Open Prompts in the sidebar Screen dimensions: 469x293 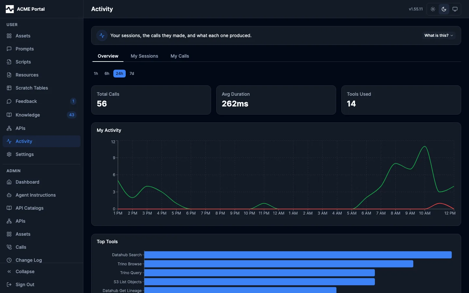[x=41, y=49]
